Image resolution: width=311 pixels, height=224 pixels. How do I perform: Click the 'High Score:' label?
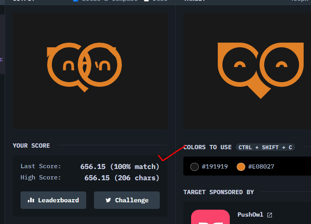[x=41, y=177]
